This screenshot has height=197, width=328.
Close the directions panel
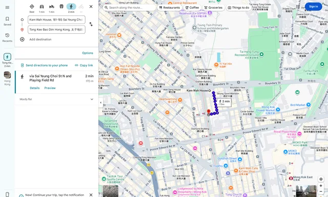tap(91, 7)
